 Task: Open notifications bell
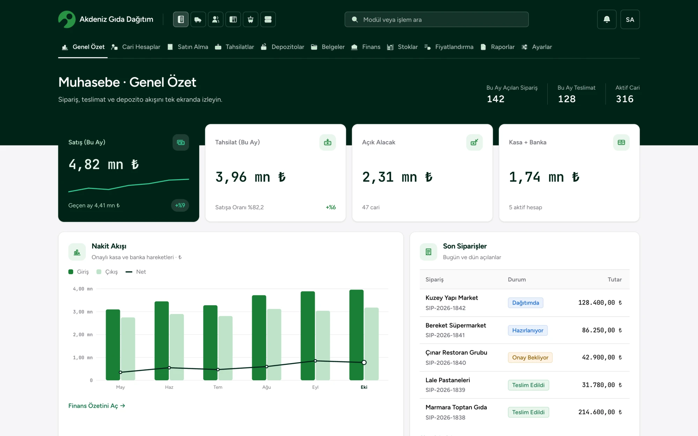(x=607, y=20)
